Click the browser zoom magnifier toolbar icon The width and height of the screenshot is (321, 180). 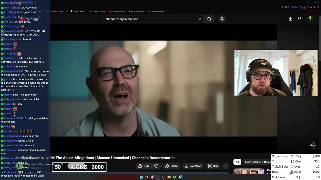(283, 7)
